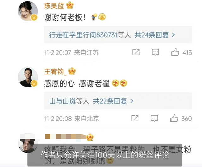View 陈昊蓝's avatar photo
Screen dimensions: 202x167
click(28, 11)
